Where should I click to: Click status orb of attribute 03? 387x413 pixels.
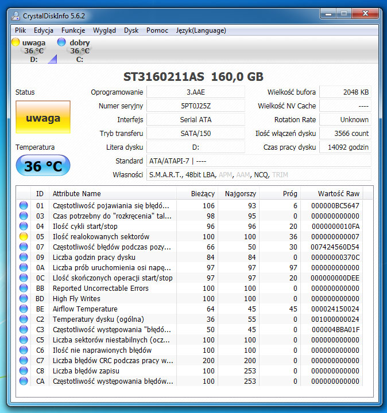[x=24, y=216]
